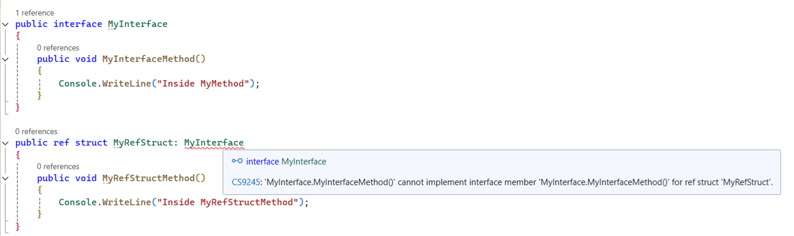Click 'interface MyInterface' text in the tooltip
794x236 pixels.
286,162
